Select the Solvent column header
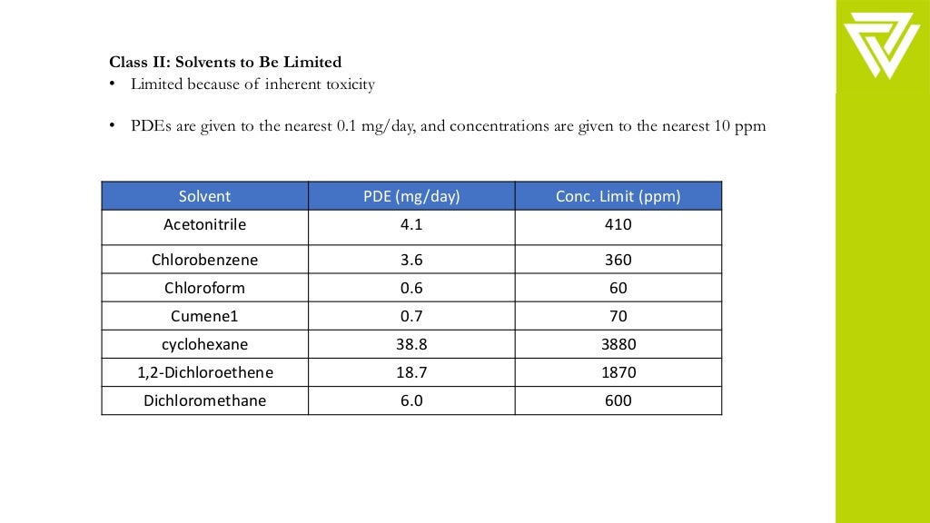The height and width of the screenshot is (523, 930). tap(204, 196)
